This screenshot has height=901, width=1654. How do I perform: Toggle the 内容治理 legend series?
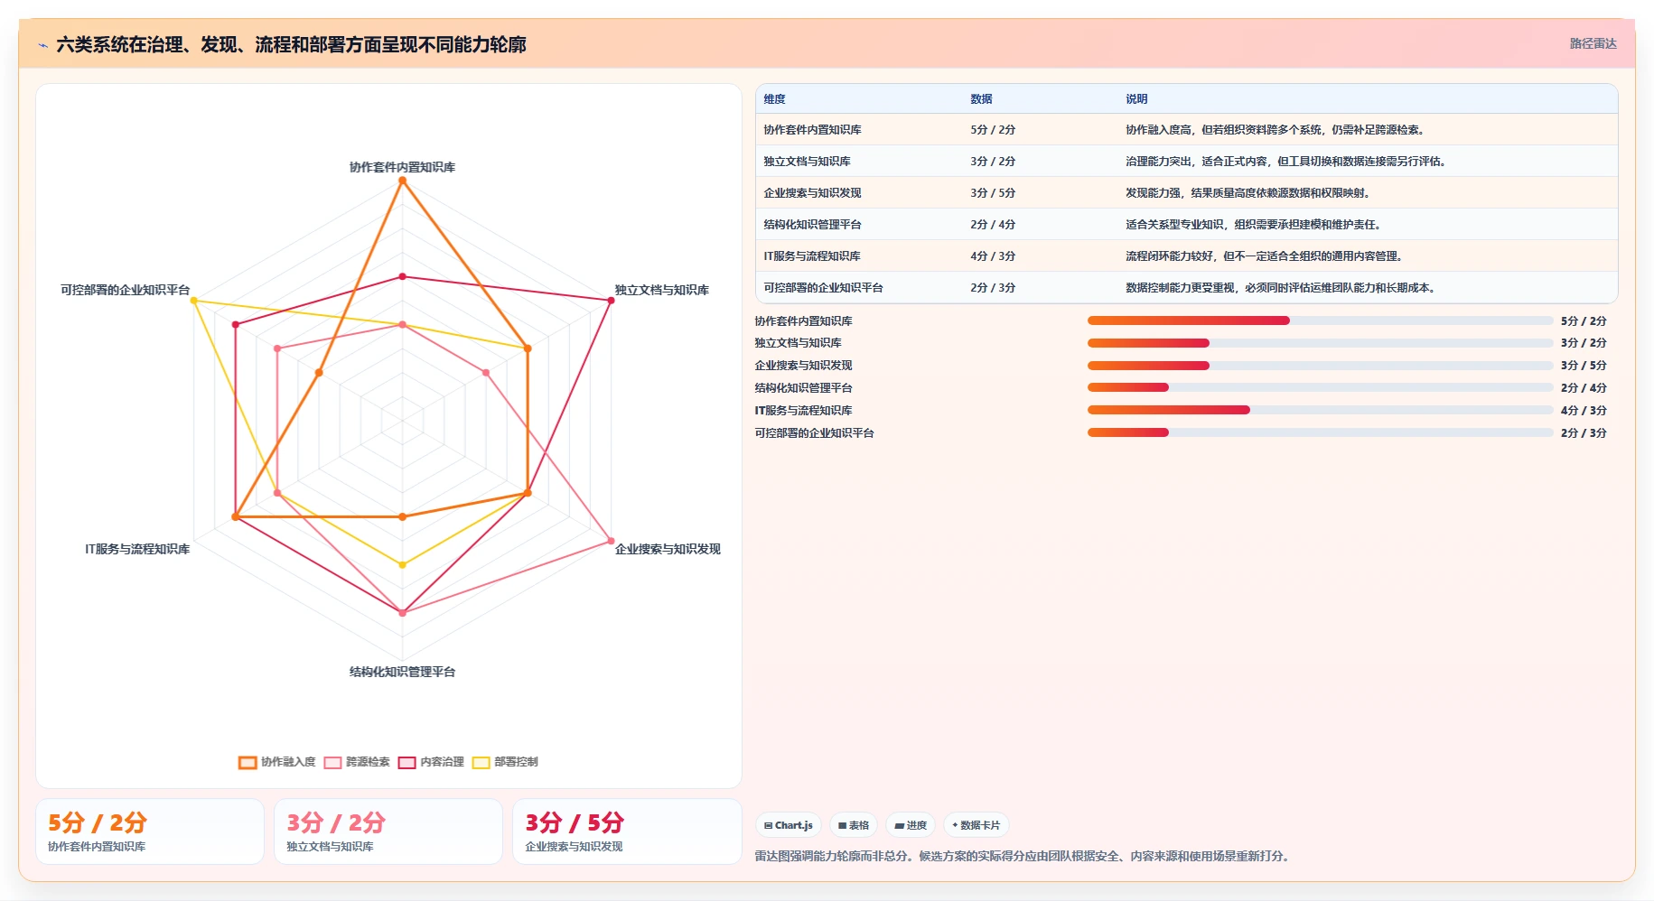coord(431,762)
